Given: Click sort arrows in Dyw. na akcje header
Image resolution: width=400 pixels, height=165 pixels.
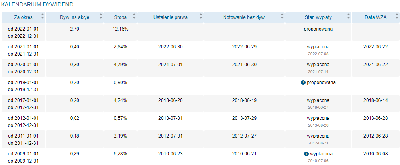Looking at the screenshot, I should coord(101,17).
